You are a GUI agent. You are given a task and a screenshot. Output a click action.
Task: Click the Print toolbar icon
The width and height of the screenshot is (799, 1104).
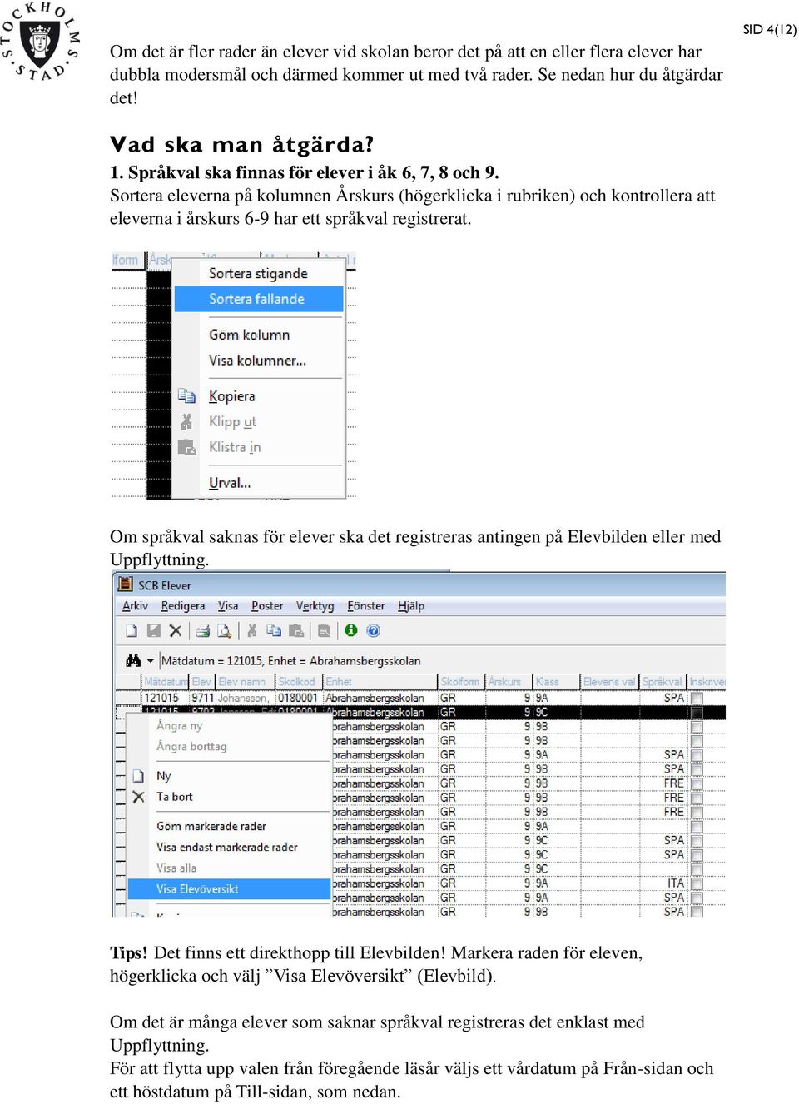202,631
